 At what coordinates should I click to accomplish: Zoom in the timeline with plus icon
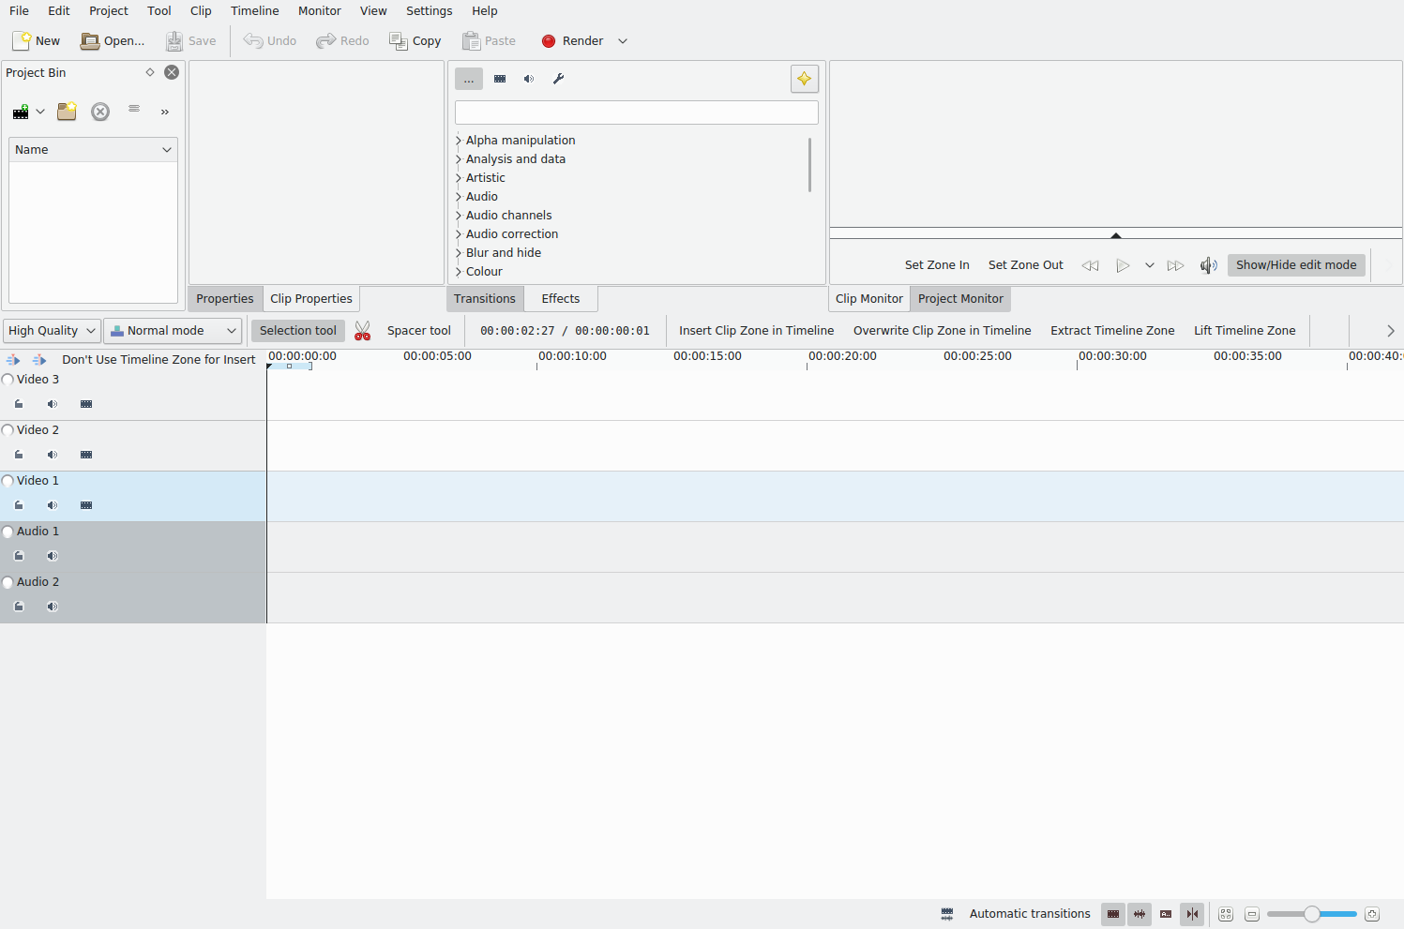pyautogui.click(x=1372, y=914)
